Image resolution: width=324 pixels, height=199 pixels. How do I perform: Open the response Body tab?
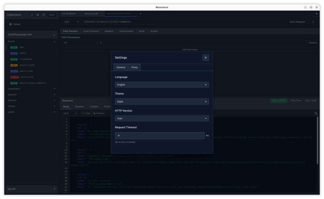pos(66,107)
